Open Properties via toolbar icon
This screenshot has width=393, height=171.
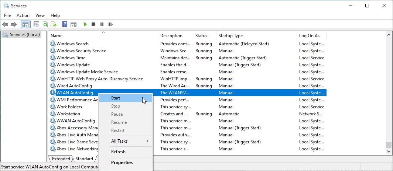coord(36,24)
